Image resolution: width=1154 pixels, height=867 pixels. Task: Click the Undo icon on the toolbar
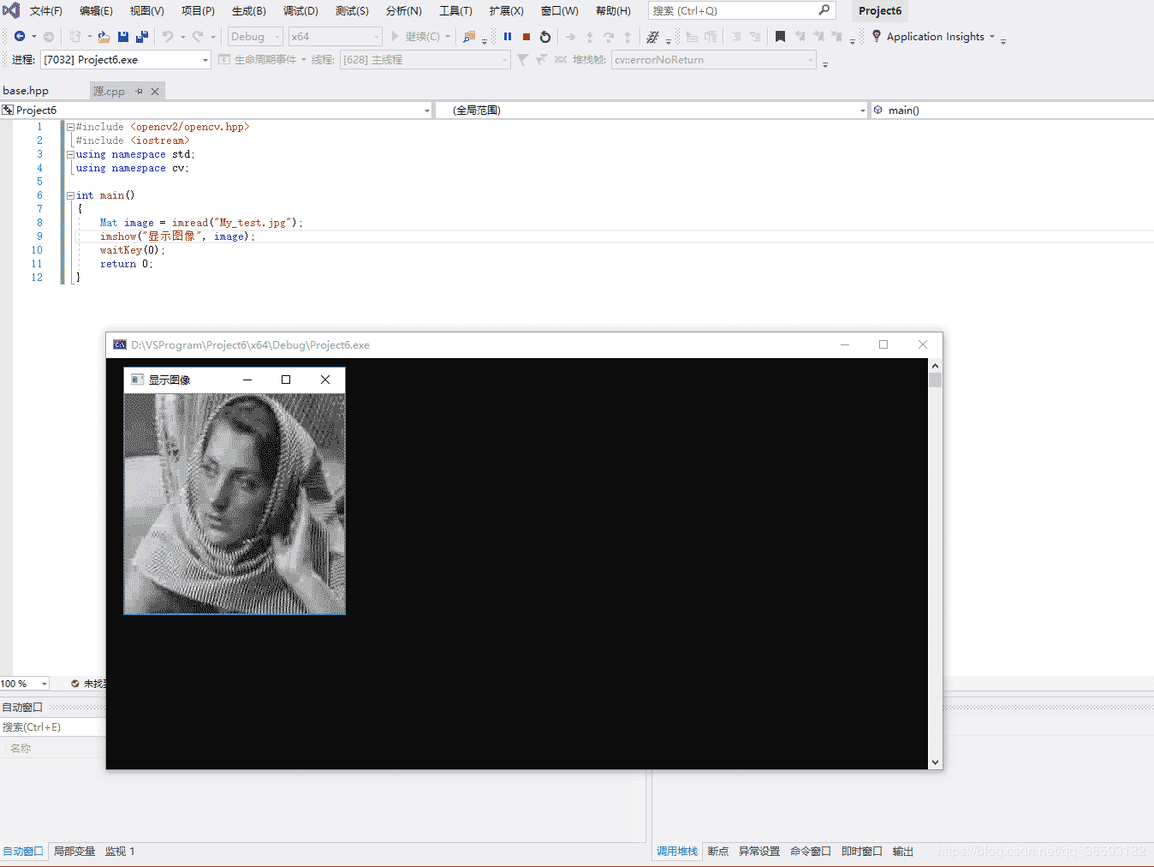168,37
